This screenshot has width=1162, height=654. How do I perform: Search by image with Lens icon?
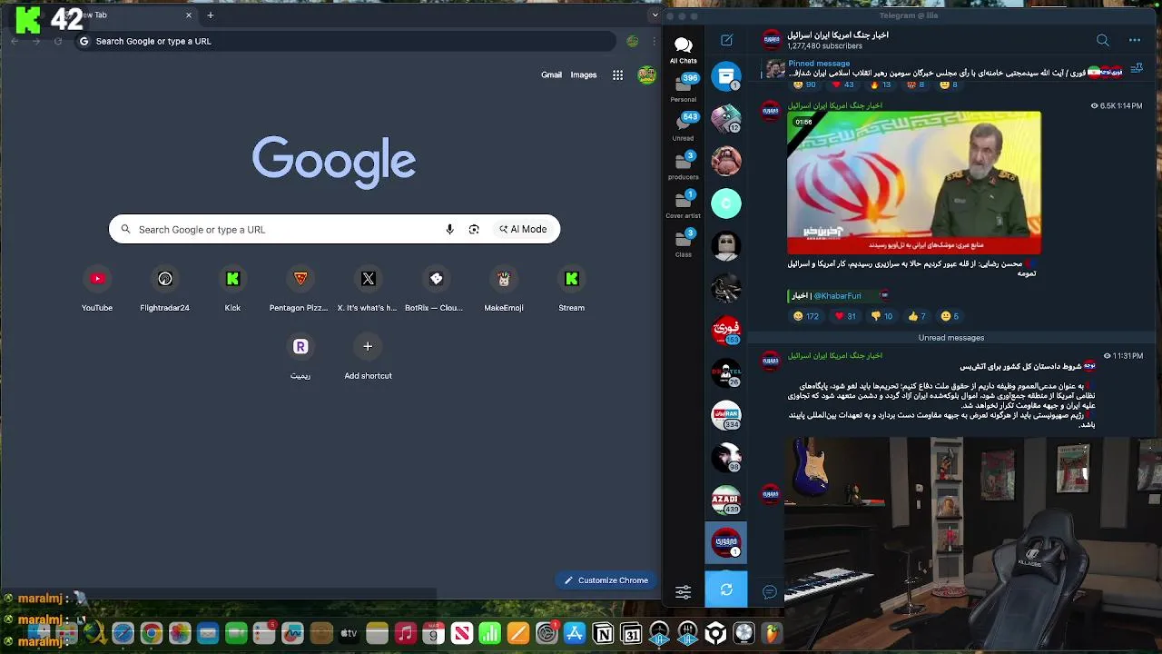click(x=474, y=230)
